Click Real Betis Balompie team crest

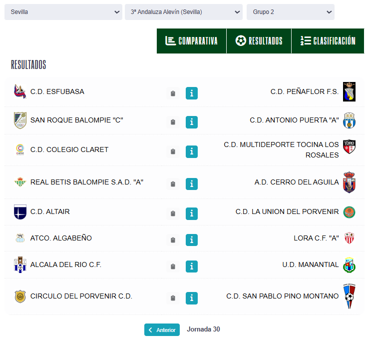pyautogui.click(x=19, y=182)
